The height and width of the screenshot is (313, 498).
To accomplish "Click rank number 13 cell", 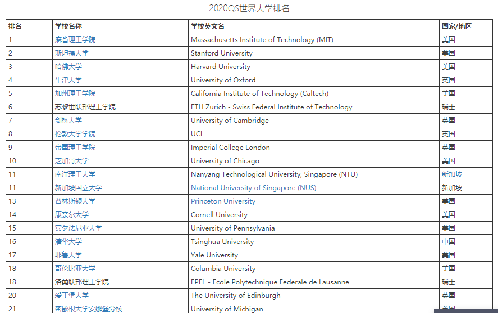I will 29,201.
